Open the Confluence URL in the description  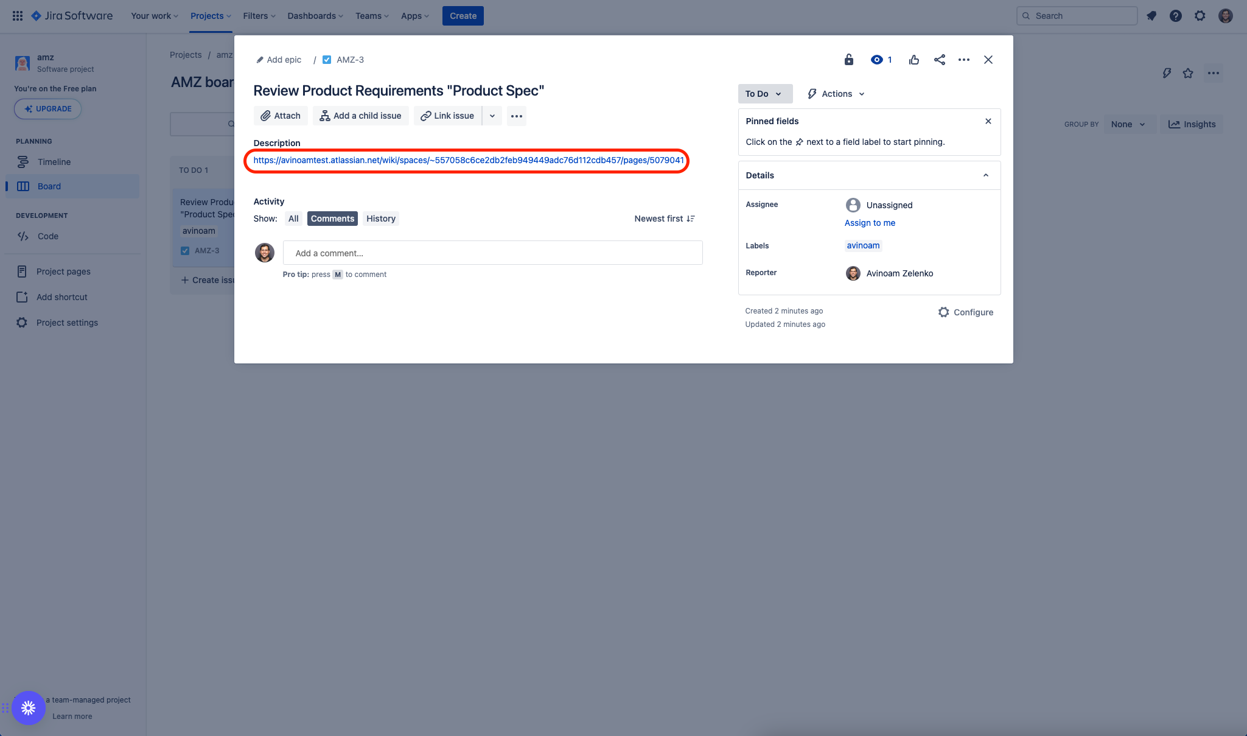click(x=468, y=160)
